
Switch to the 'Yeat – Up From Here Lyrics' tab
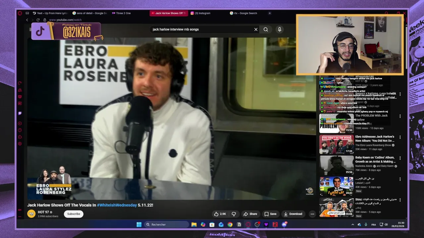(x=50, y=13)
